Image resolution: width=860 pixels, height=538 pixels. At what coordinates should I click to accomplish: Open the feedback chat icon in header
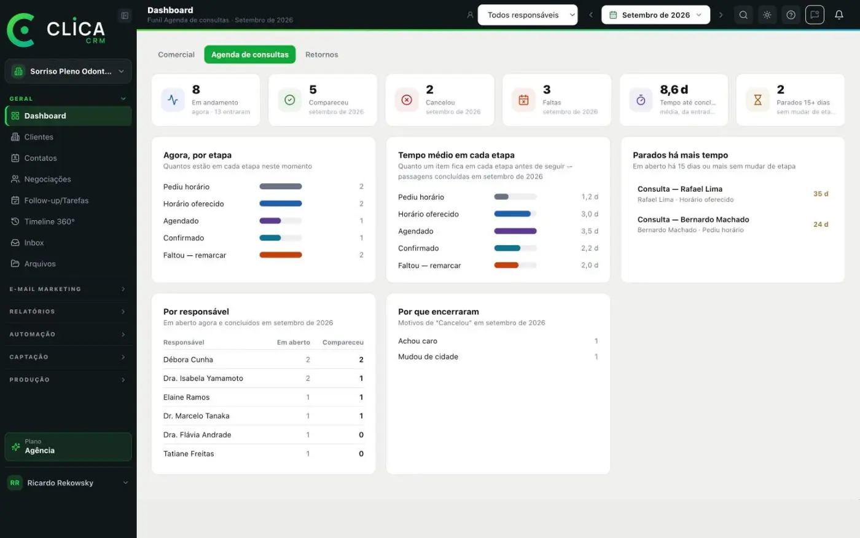815,15
